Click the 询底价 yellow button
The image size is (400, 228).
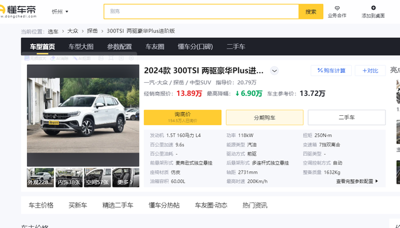click(182, 118)
